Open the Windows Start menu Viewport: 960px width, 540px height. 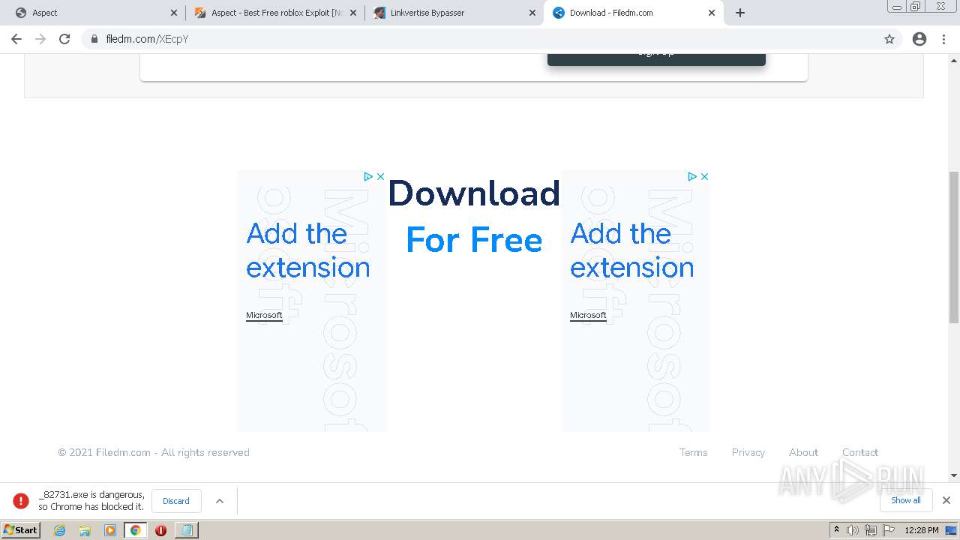(21, 529)
